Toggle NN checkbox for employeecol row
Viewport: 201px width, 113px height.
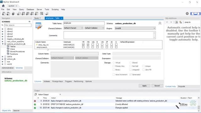click(x=88, y=47)
